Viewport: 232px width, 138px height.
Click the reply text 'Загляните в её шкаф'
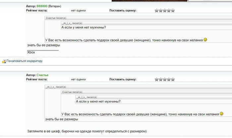[x=86, y=131]
